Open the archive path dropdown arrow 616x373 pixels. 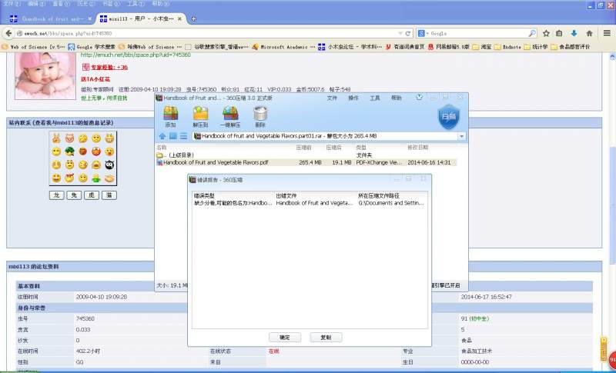coord(461,136)
